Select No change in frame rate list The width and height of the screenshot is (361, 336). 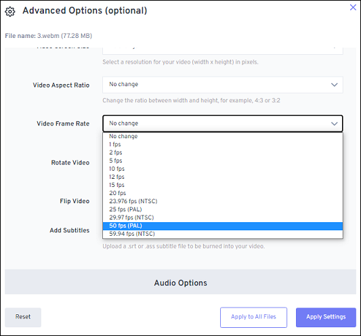tap(223, 136)
